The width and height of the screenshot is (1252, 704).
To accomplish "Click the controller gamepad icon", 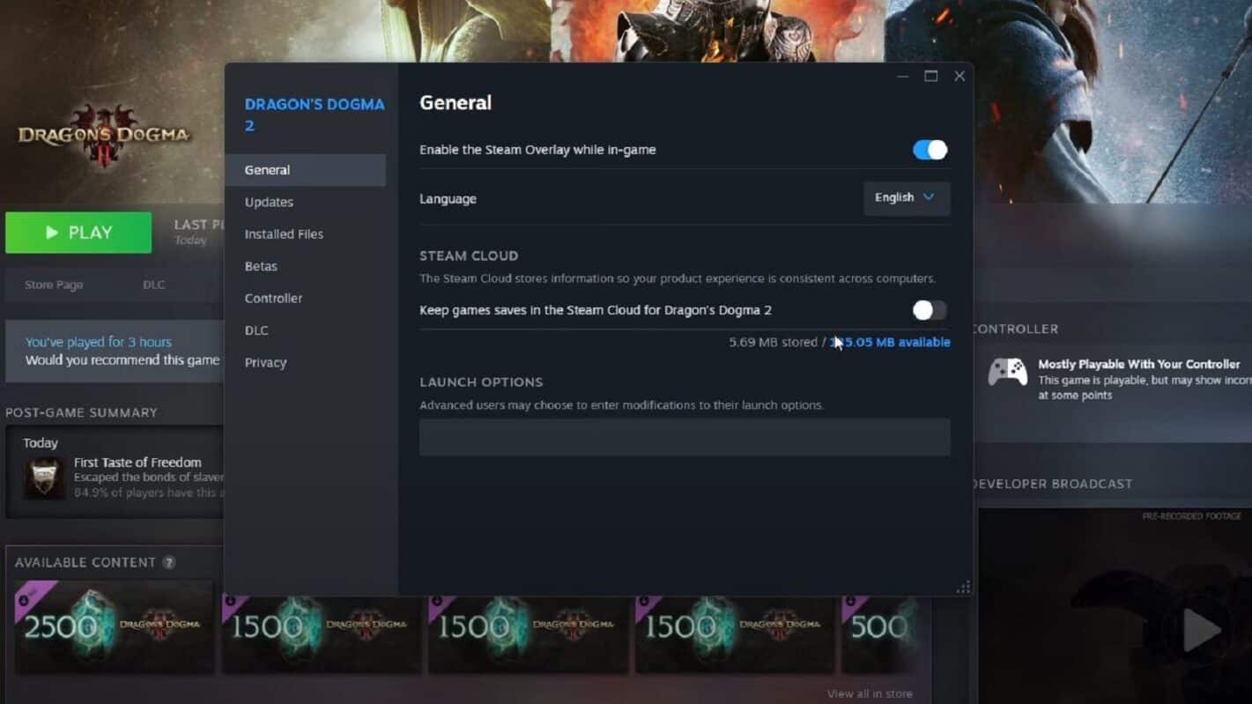I will (1007, 372).
